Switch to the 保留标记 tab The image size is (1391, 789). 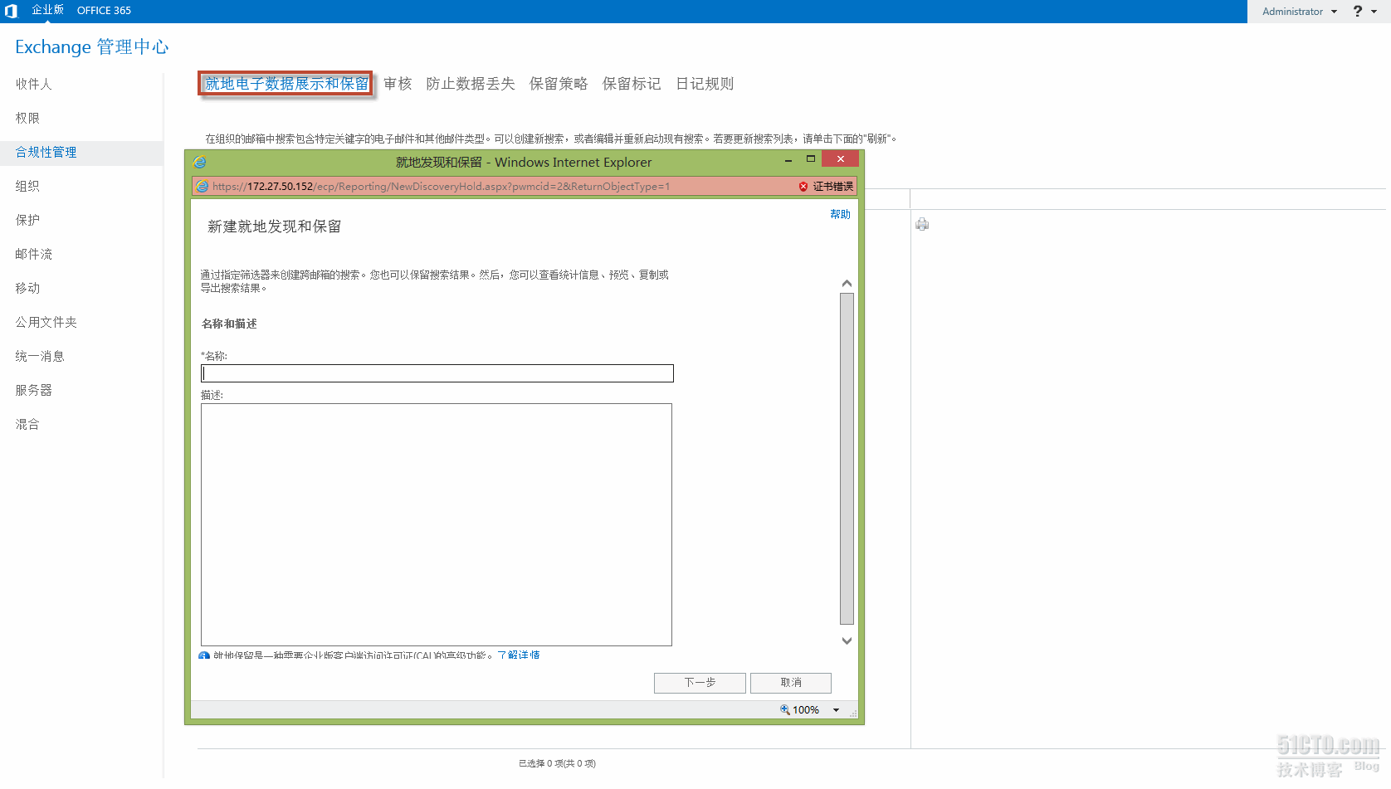(x=632, y=84)
